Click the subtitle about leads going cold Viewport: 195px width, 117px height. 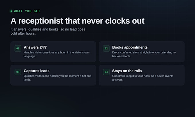click(x=48, y=31)
